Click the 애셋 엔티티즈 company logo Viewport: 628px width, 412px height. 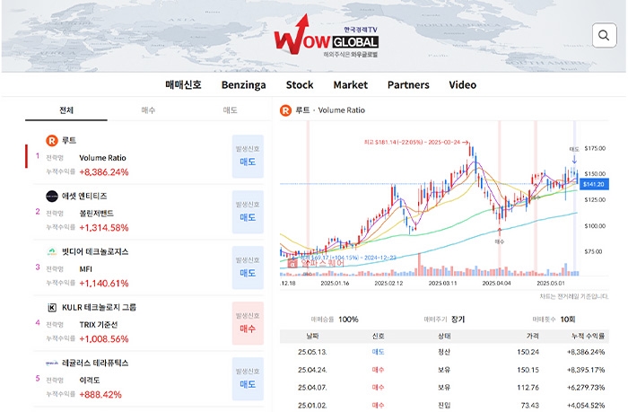tap(52, 196)
